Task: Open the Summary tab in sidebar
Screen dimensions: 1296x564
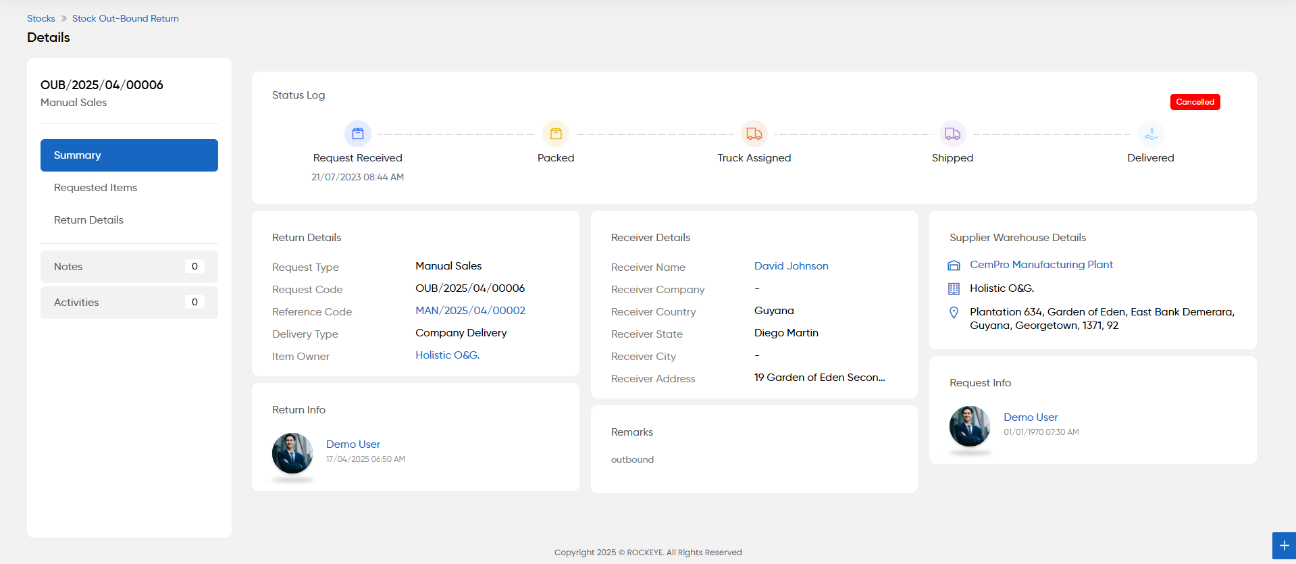Action: point(129,155)
